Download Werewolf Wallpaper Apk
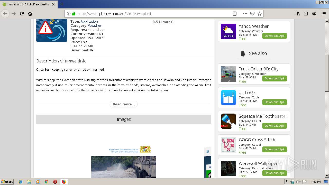The height and width of the screenshot is (185, 329). coord(275,173)
